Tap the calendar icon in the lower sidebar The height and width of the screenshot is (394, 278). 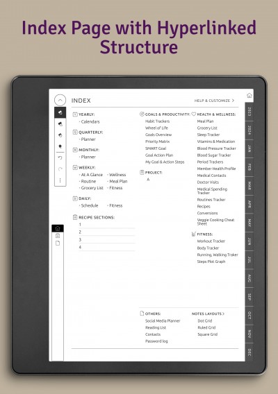[58, 236]
